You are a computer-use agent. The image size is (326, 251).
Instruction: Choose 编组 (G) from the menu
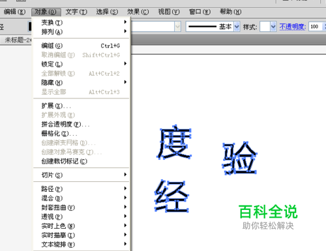tap(81, 46)
